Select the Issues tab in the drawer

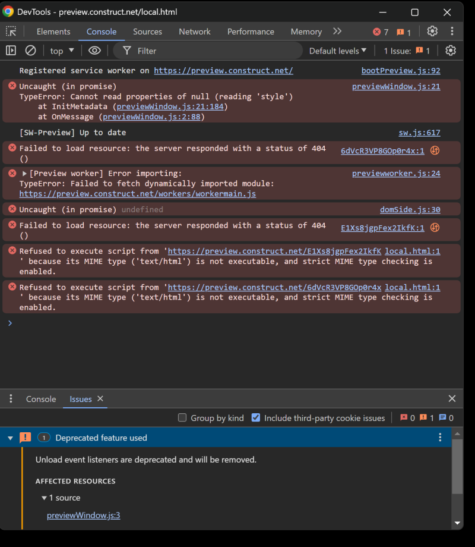click(81, 399)
